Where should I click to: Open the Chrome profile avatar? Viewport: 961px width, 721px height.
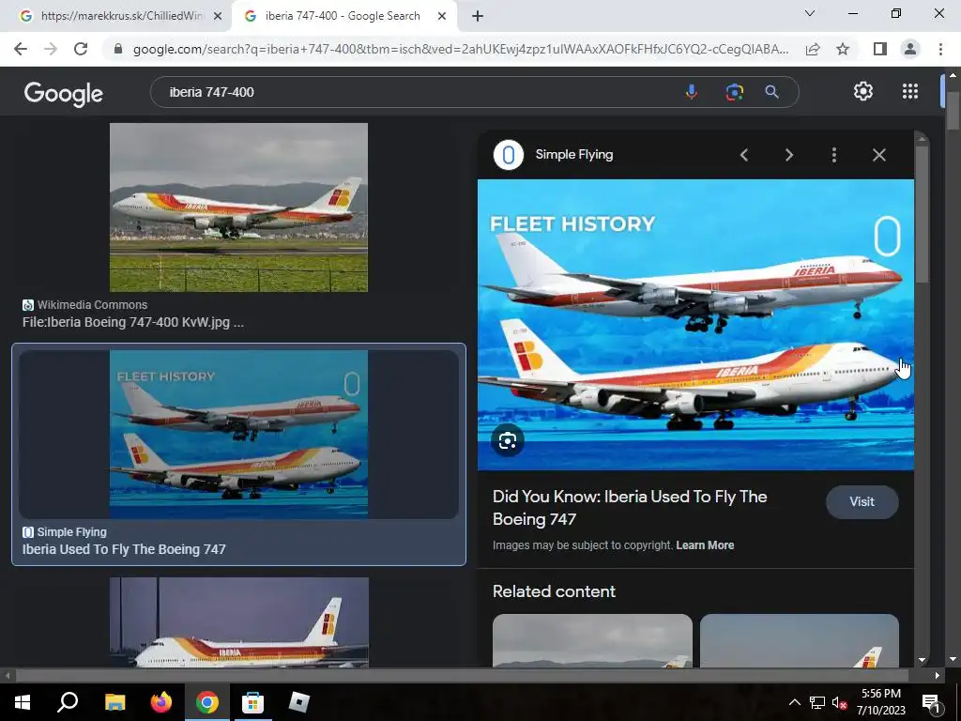(x=910, y=49)
